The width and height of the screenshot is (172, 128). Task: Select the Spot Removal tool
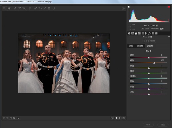36,8
